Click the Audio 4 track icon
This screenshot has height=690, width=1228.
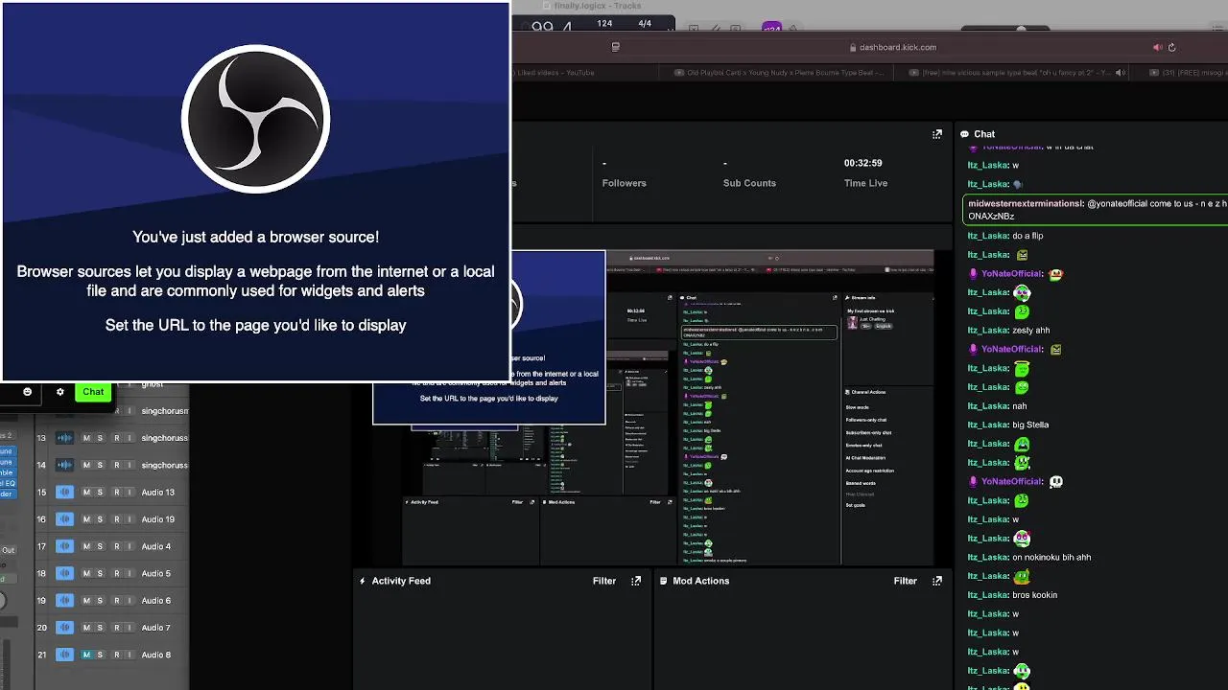tap(64, 546)
